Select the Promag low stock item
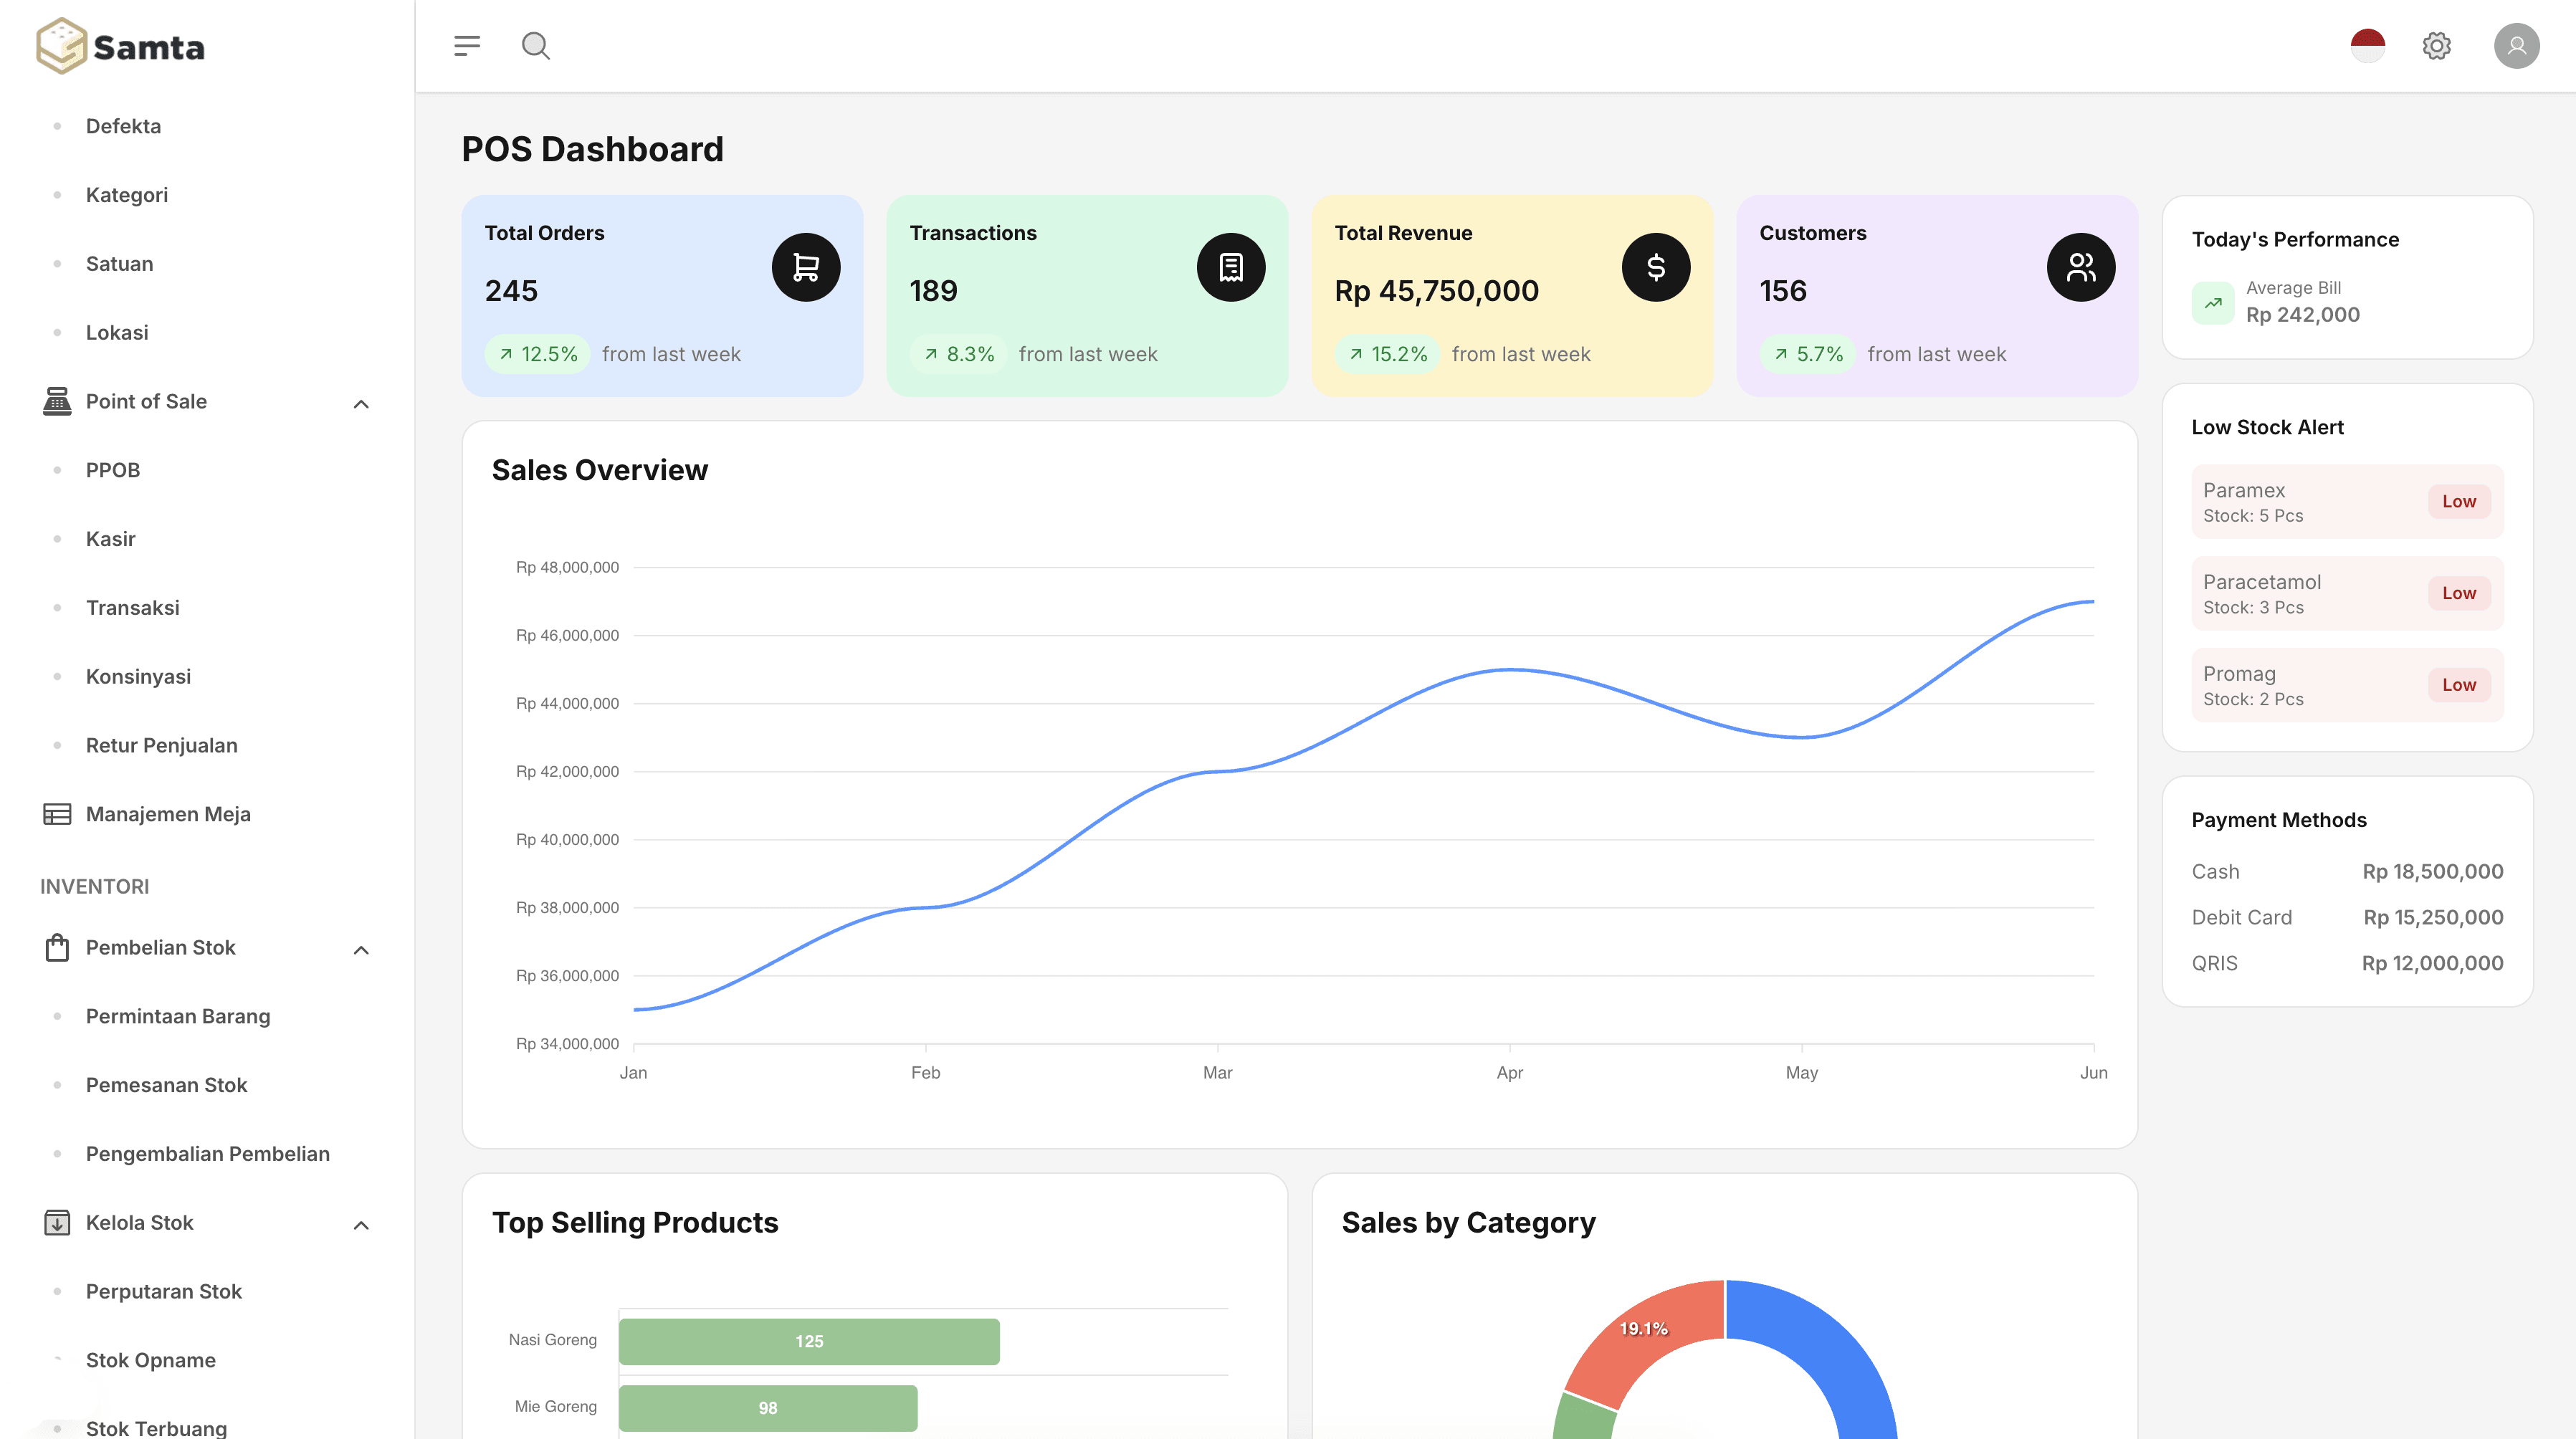The height and width of the screenshot is (1439, 2576). [x=2347, y=686]
